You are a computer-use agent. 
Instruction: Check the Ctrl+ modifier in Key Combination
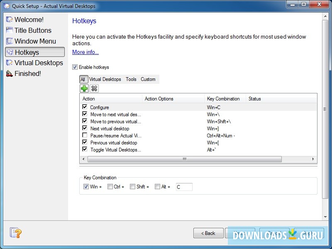(110, 186)
